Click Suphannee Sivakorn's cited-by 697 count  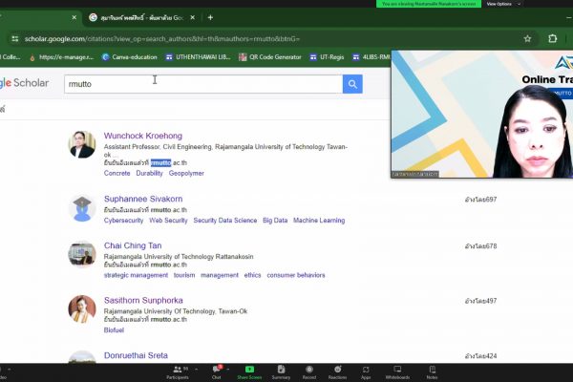[x=481, y=200]
